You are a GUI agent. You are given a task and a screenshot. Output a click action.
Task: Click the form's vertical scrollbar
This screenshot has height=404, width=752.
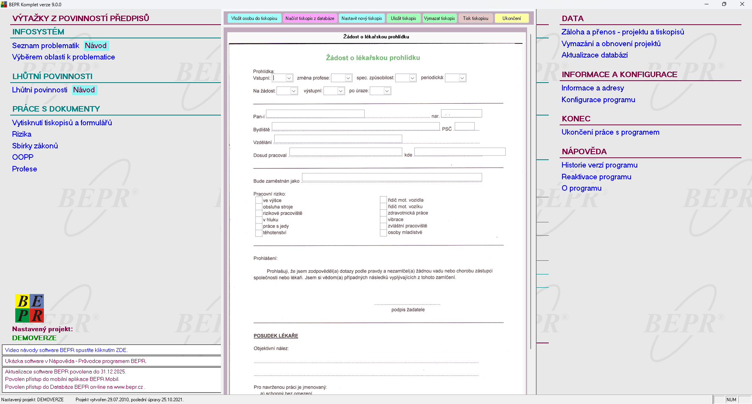coord(531,192)
